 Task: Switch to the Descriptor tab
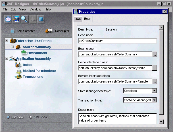pyautogui.click(x=57, y=31)
